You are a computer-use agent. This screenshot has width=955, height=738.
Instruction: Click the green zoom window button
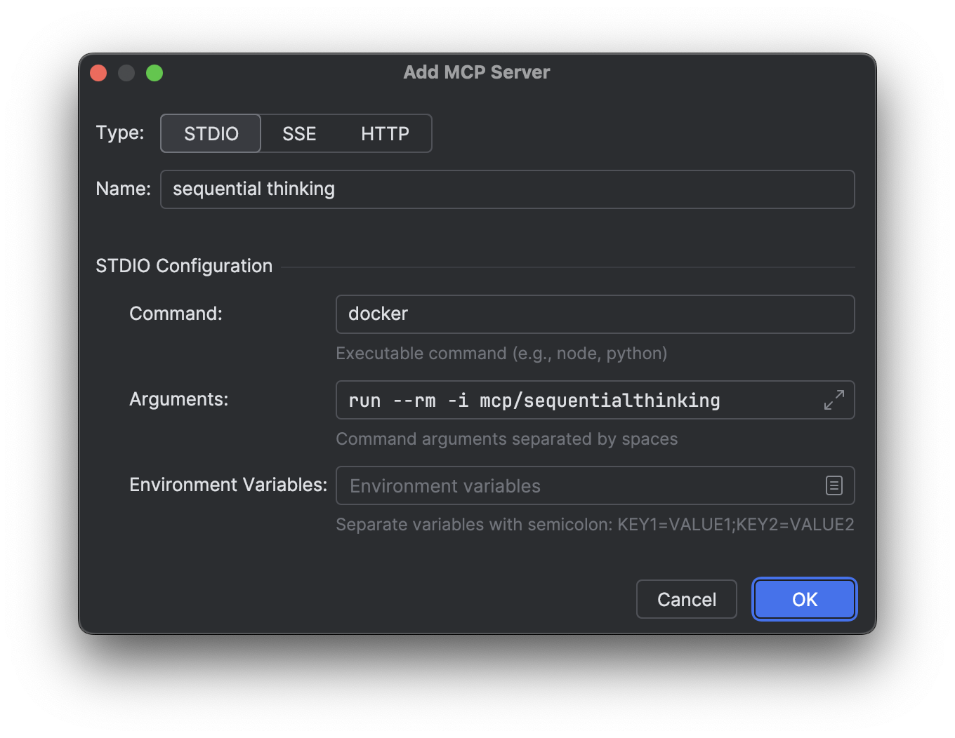pos(154,73)
